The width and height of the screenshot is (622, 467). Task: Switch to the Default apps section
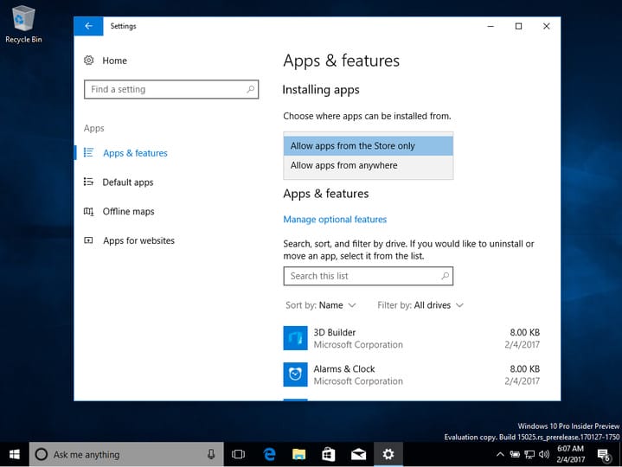(x=127, y=182)
